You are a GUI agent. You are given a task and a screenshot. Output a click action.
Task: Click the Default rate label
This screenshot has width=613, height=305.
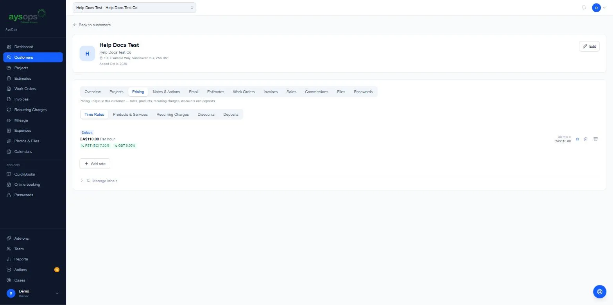[87, 133]
